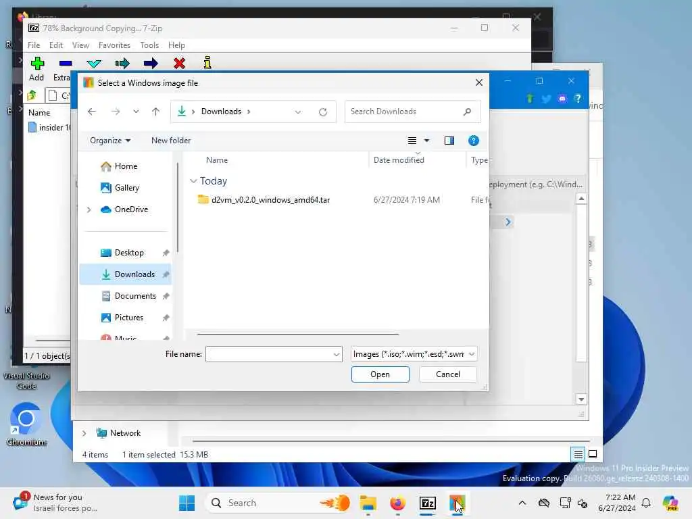The width and height of the screenshot is (692, 519).
Task: Expand the Network node in Explorer
Action: [x=84, y=433]
